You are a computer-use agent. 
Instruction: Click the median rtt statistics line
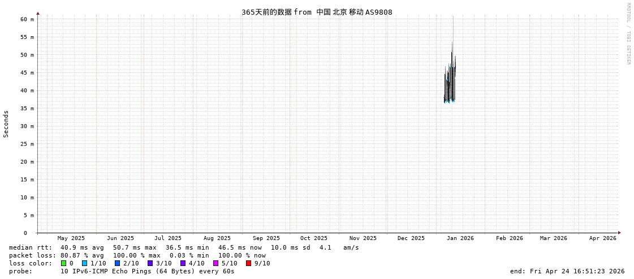click(x=184, y=247)
